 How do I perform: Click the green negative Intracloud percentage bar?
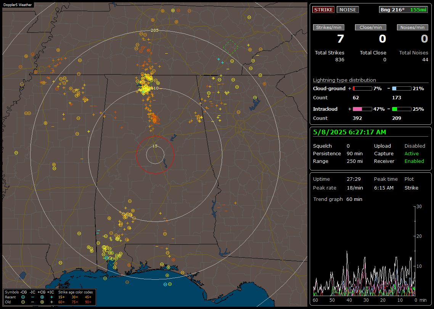click(402, 109)
